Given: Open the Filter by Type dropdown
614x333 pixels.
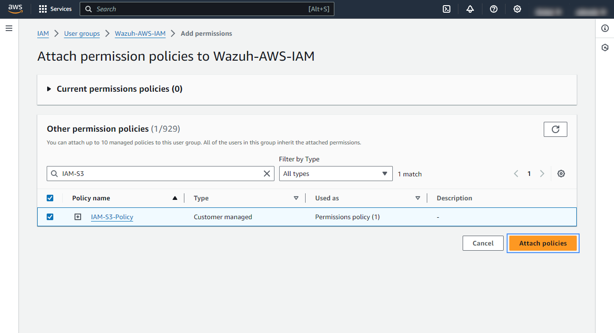Looking at the screenshot, I should click(x=335, y=173).
